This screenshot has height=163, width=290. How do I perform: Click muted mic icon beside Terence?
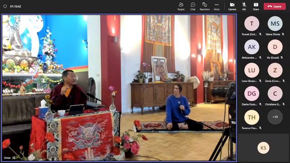(x=260, y=128)
